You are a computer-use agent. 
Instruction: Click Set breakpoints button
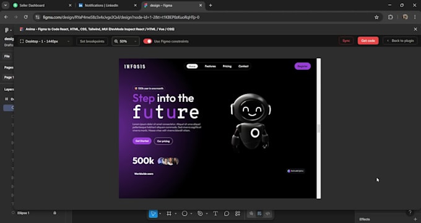[92, 41]
